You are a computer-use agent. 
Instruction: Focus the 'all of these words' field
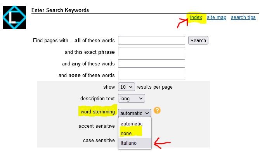pyautogui.click(x=152, y=40)
